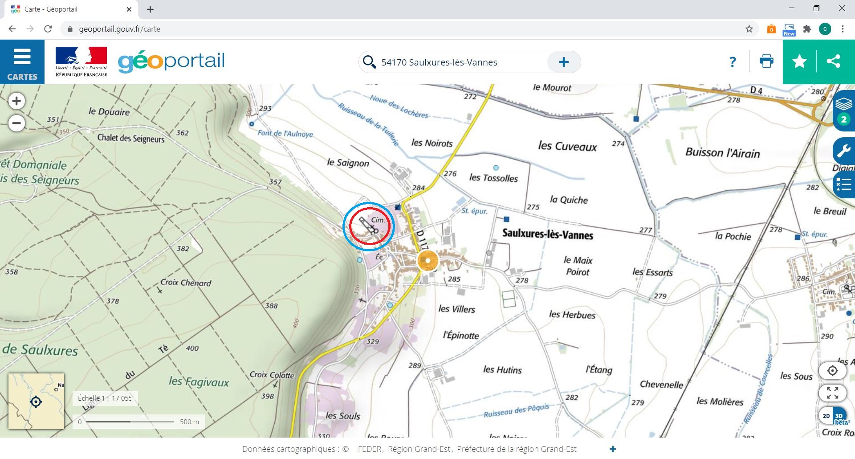
Task: Go back in browser history
Action: pyautogui.click(x=12, y=29)
